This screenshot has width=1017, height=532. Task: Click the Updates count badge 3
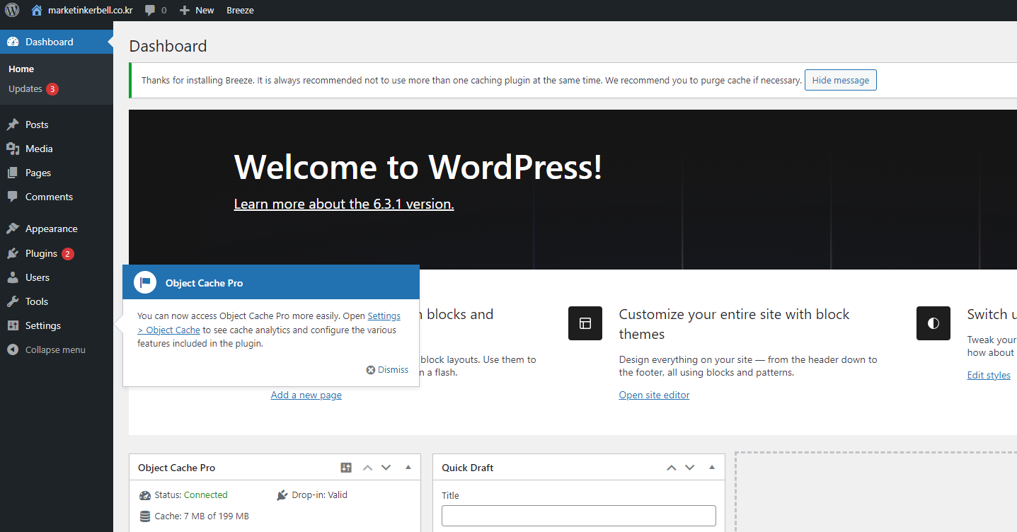[x=52, y=89]
